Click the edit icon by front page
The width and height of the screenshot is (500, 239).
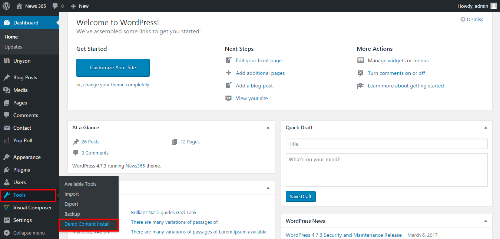(x=229, y=60)
